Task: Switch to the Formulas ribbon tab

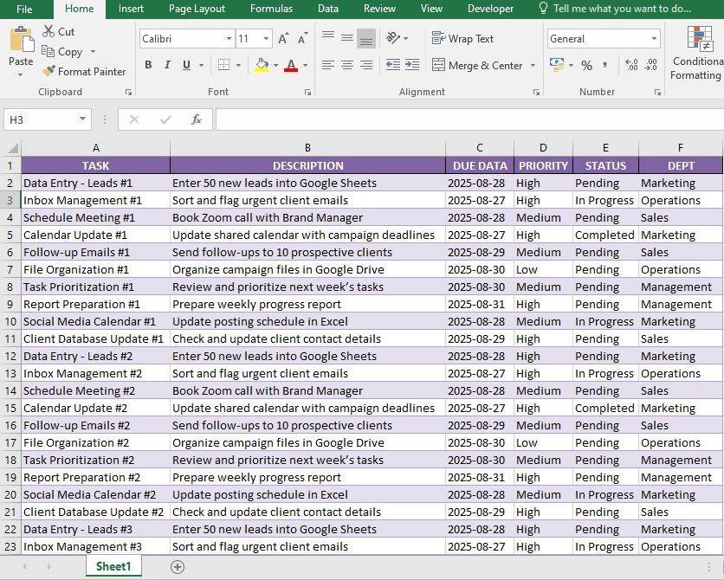Action: point(271,9)
